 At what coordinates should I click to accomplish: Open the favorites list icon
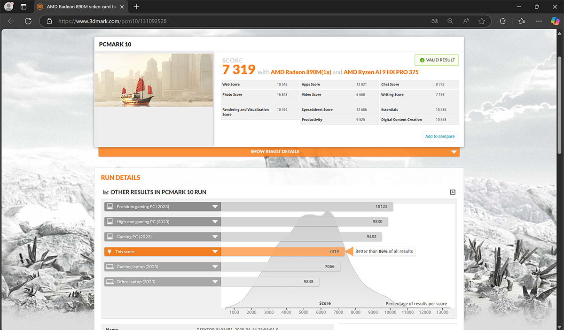click(522, 21)
